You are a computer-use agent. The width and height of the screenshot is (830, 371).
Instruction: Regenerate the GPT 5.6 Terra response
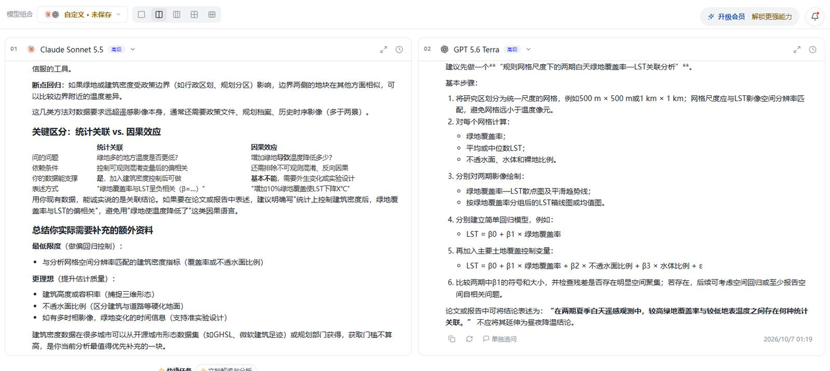pos(469,339)
